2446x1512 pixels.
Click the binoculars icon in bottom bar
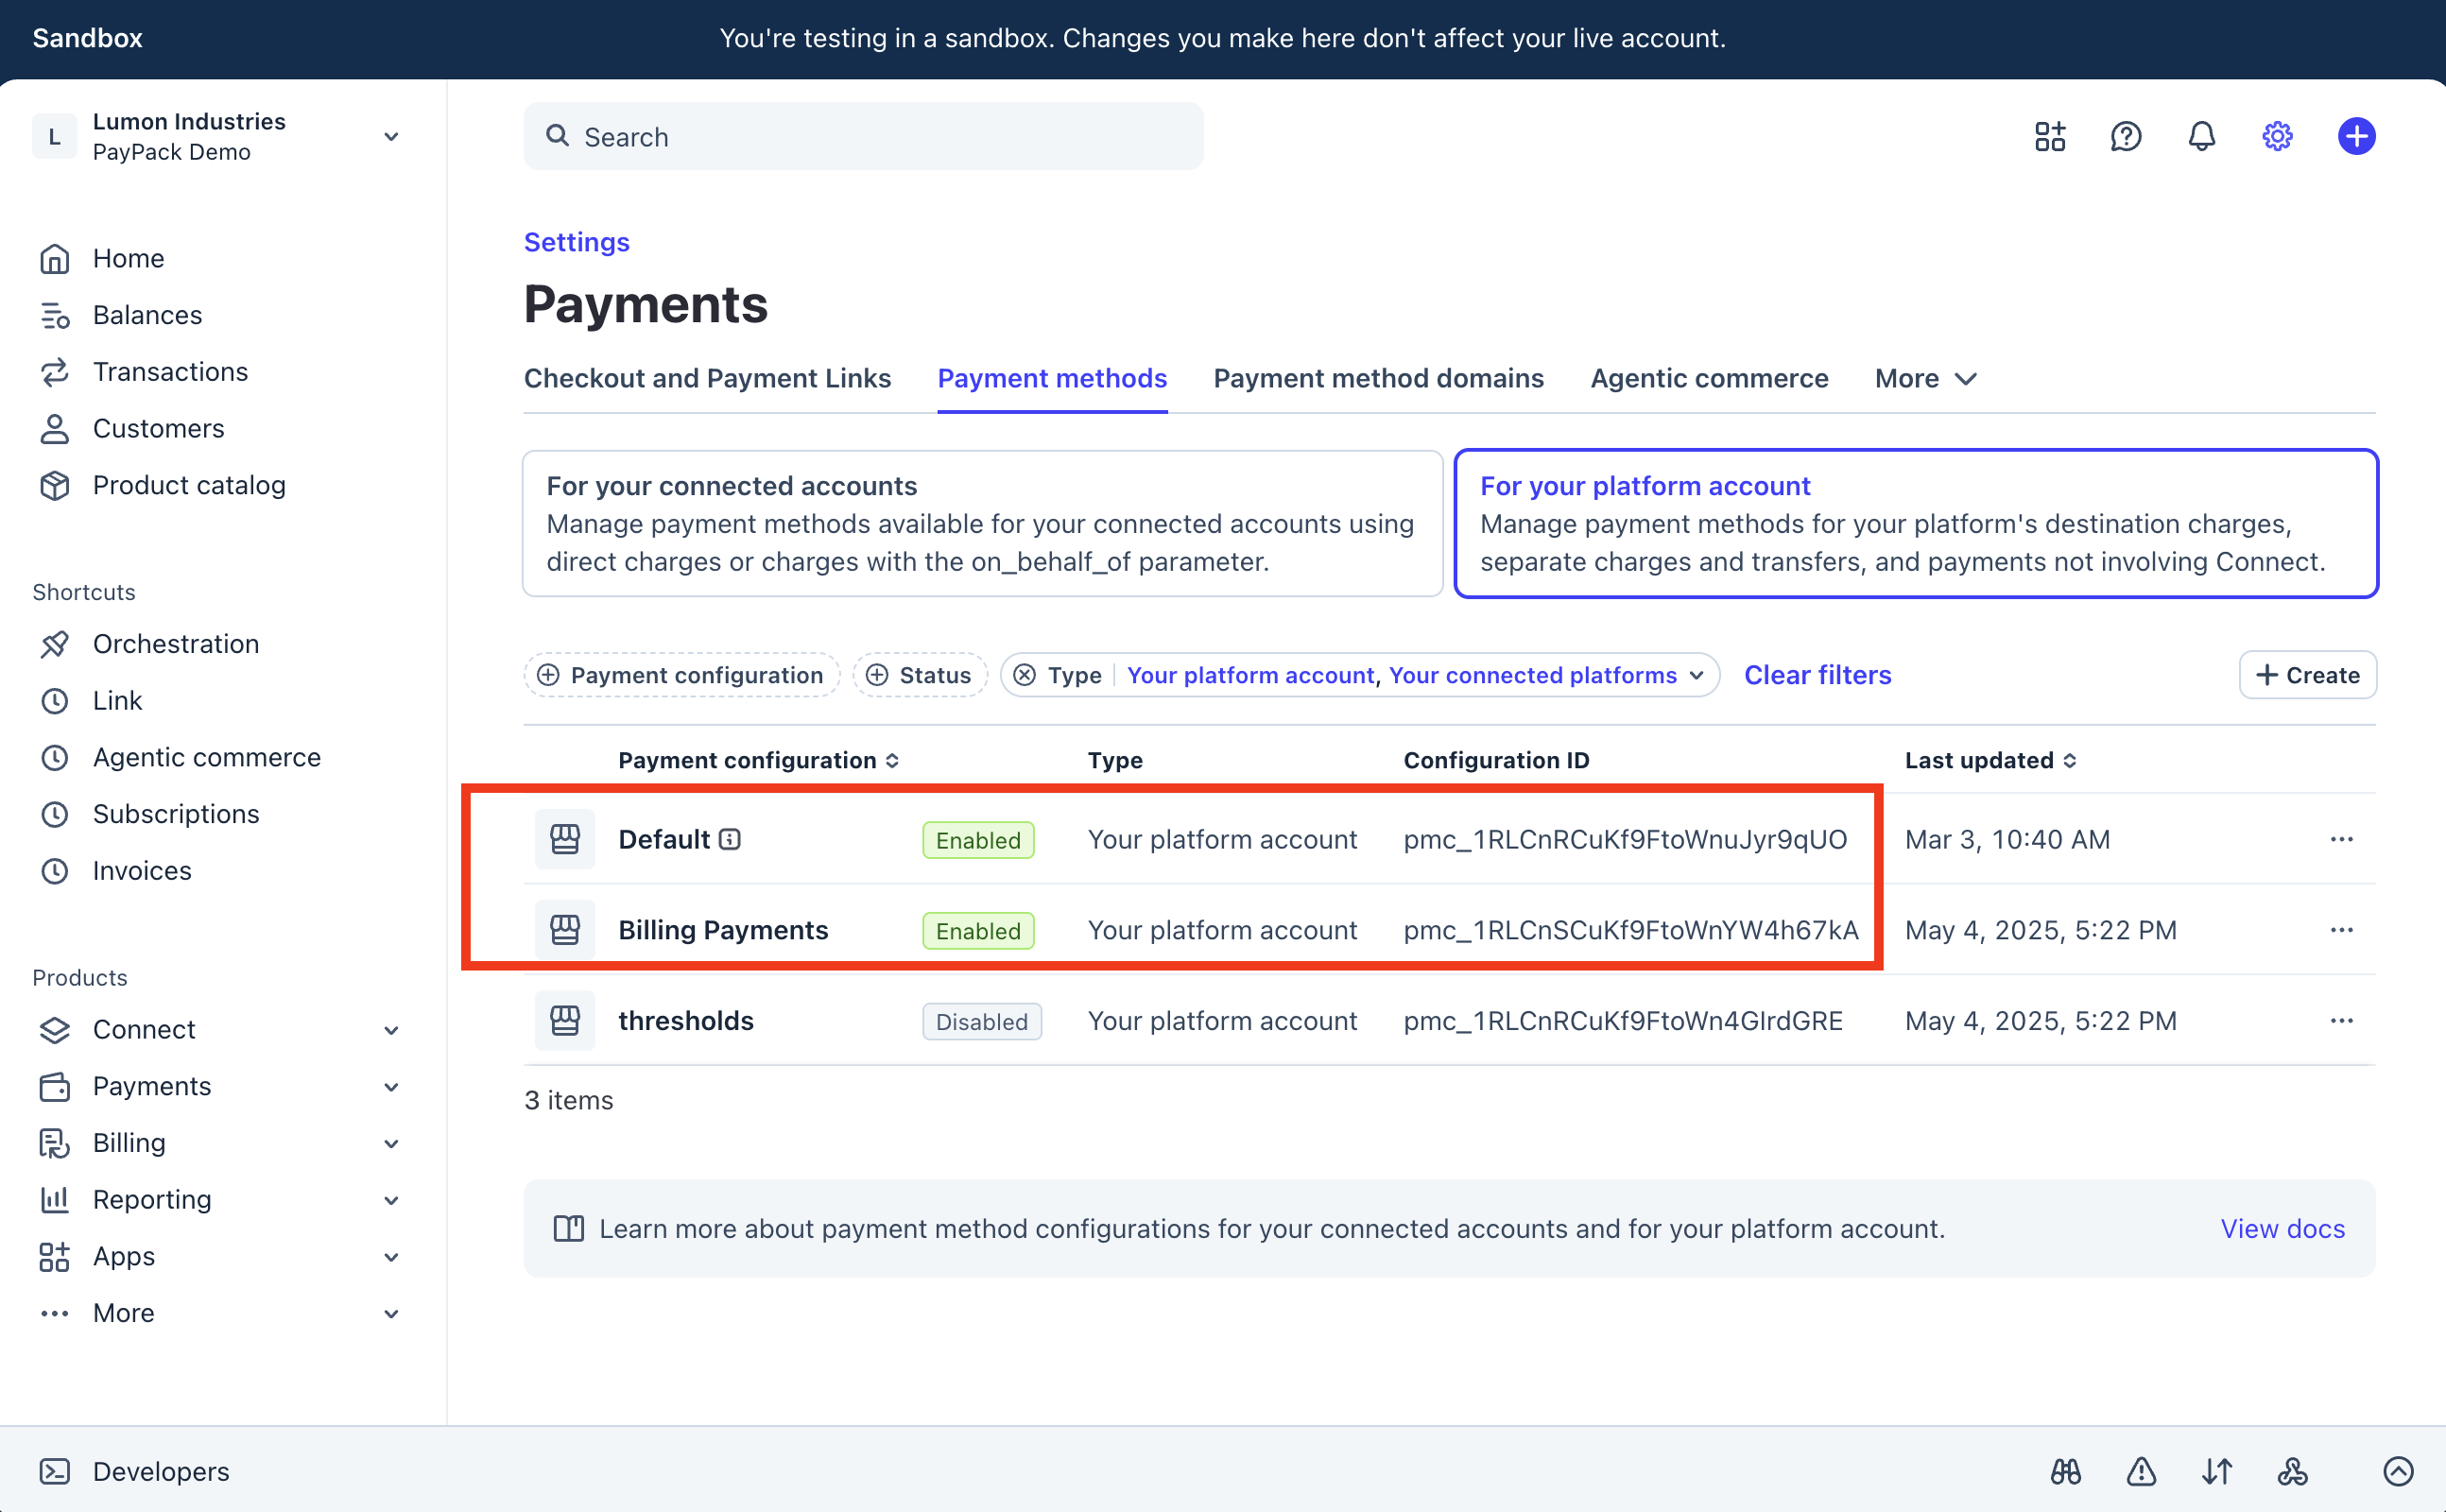click(2065, 1471)
